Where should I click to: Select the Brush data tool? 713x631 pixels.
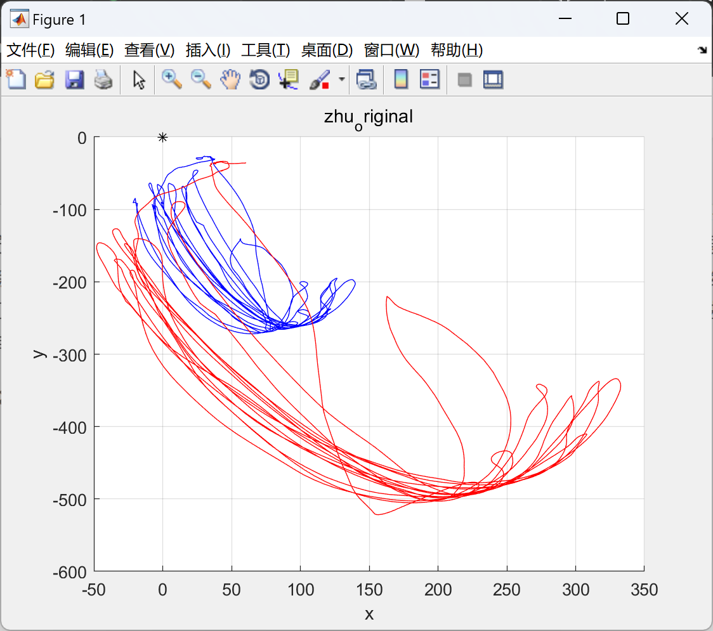[320, 79]
